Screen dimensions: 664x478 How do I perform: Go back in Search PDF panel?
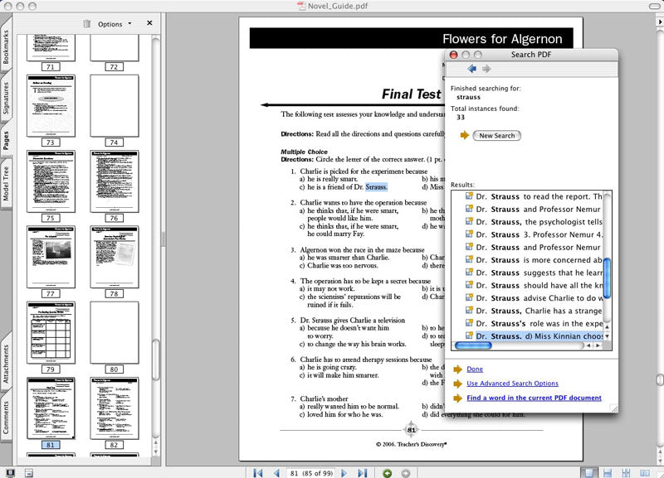pyautogui.click(x=472, y=69)
